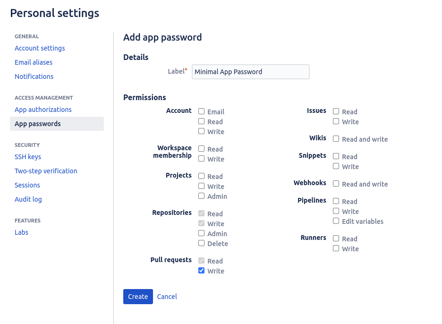This screenshot has height=324, width=442.
Task: Check the Write checkbox under Runners
Action: (x=336, y=248)
